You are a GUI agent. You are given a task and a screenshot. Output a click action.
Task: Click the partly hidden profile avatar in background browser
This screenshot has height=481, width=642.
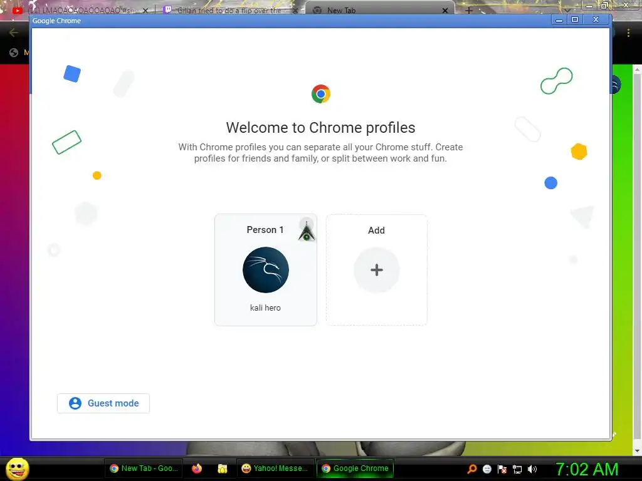tap(617, 85)
